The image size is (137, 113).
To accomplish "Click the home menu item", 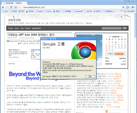I will pyautogui.click(x=11, y=28).
